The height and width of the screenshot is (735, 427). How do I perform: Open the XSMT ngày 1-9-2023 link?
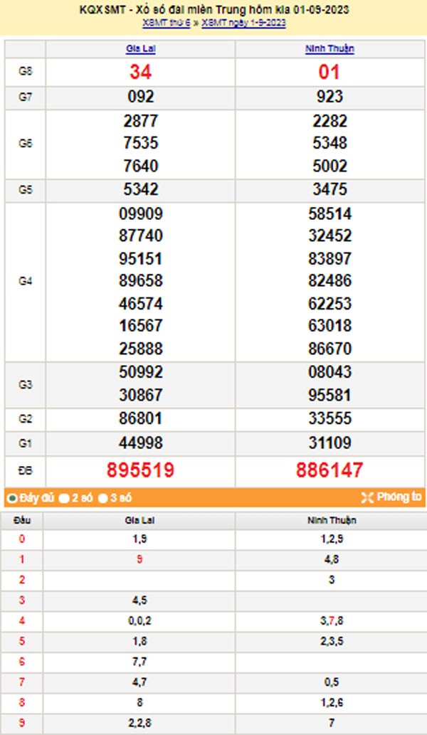[x=244, y=23]
